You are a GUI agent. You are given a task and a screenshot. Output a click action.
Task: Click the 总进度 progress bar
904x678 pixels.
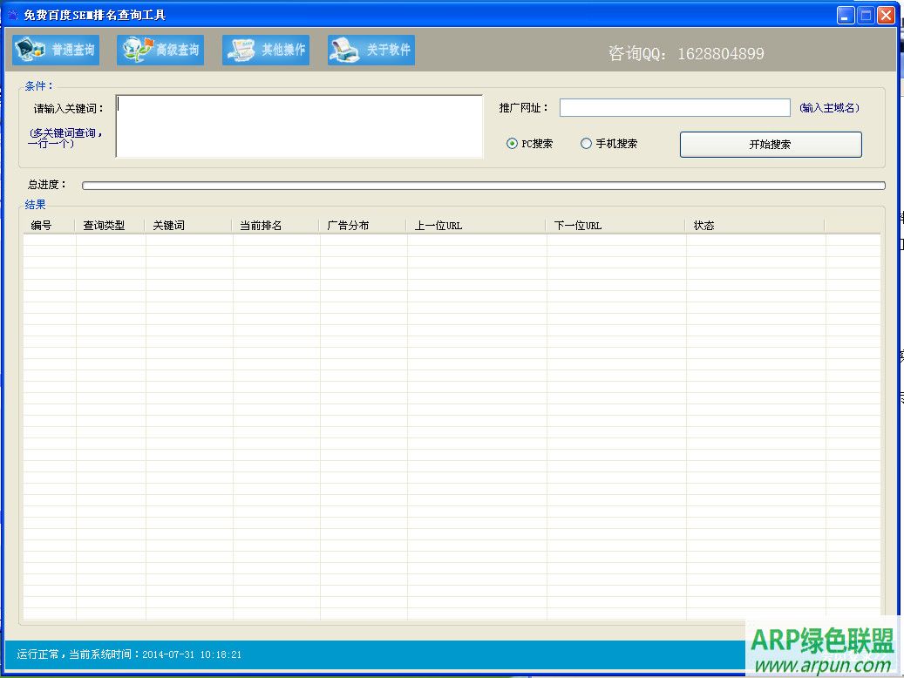[x=483, y=185]
